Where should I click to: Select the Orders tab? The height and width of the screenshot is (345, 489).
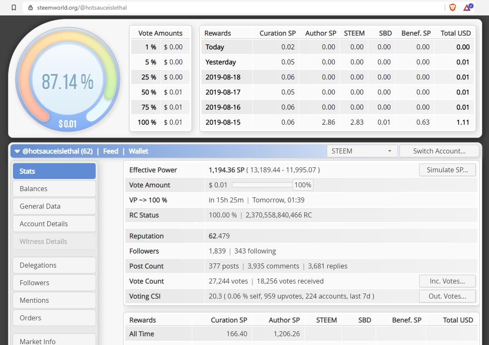tap(54, 318)
